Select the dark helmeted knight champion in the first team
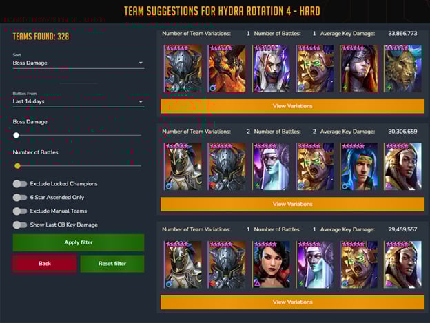 pyautogui.click(x=183, y=68)
